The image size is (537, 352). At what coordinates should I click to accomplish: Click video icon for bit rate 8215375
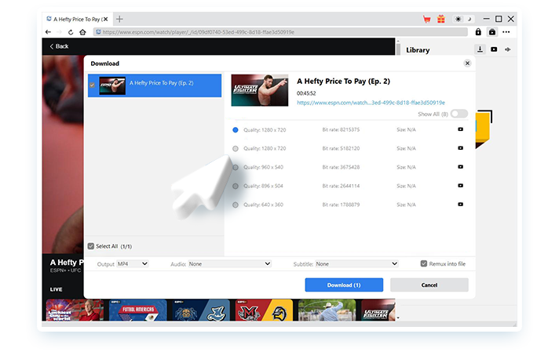(x=461, y=129)
